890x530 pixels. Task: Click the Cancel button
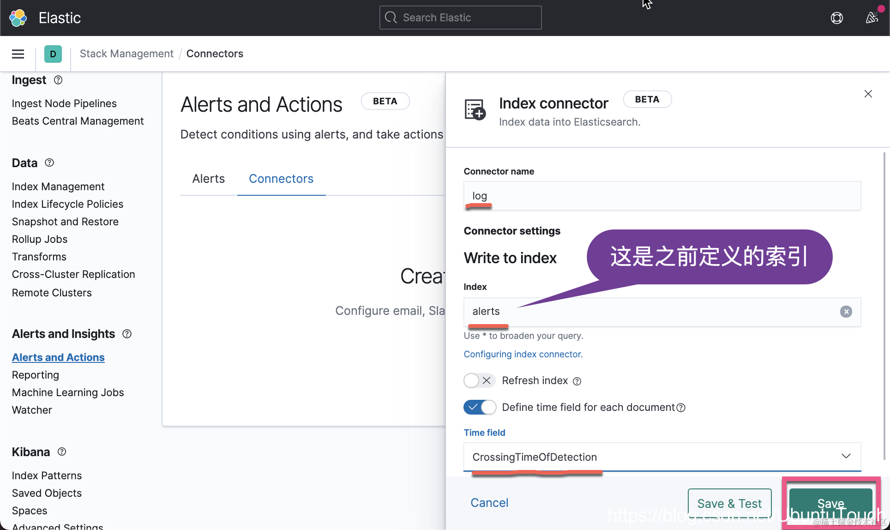click(x=489, y=503)
